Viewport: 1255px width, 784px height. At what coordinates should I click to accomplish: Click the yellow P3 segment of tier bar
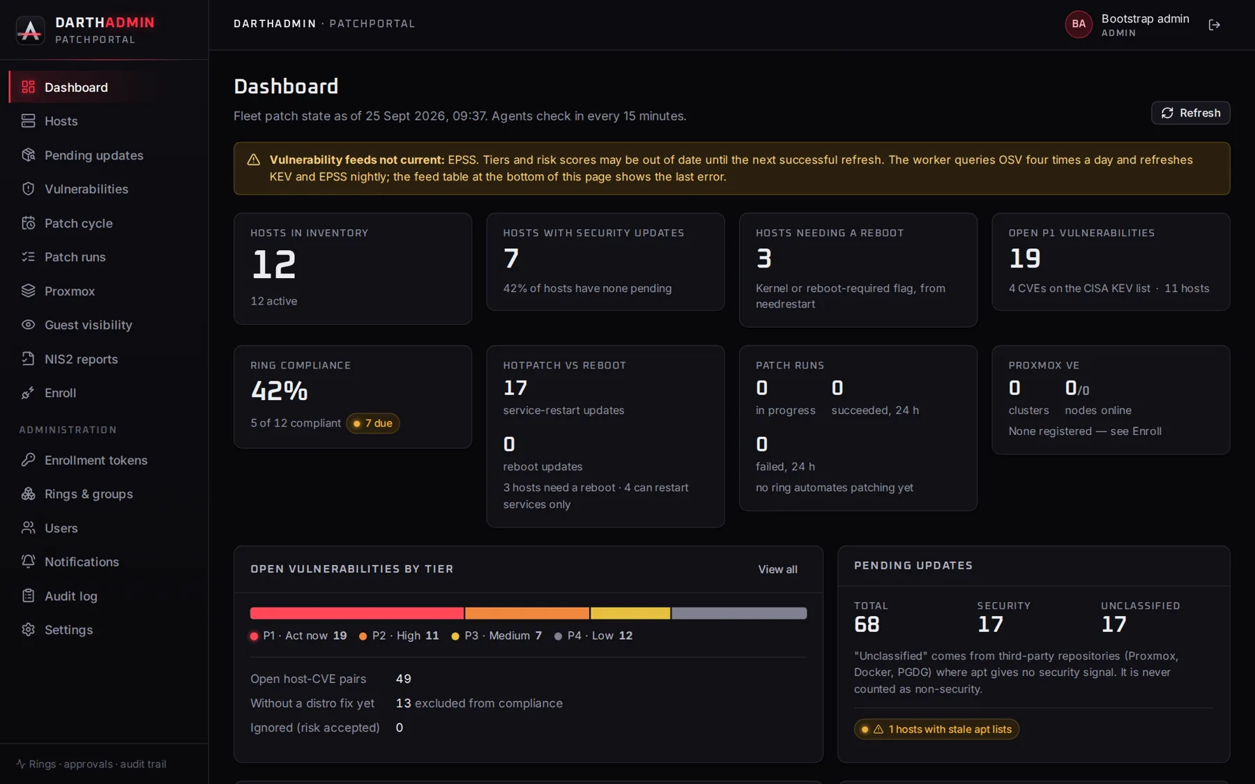[630, 613]
